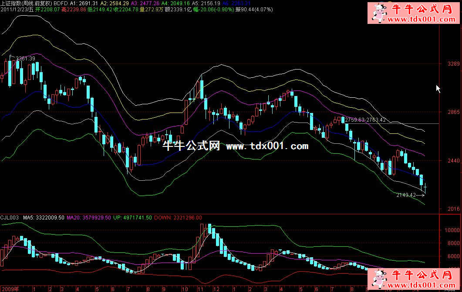Click the turnover figure 额2339.1亿
This screenshot has width=462, height=292.
pos(178,10)
